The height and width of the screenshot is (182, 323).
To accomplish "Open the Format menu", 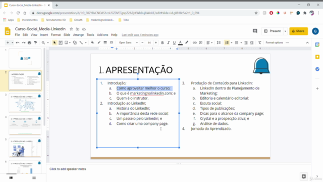I will [x=56, y=35].
